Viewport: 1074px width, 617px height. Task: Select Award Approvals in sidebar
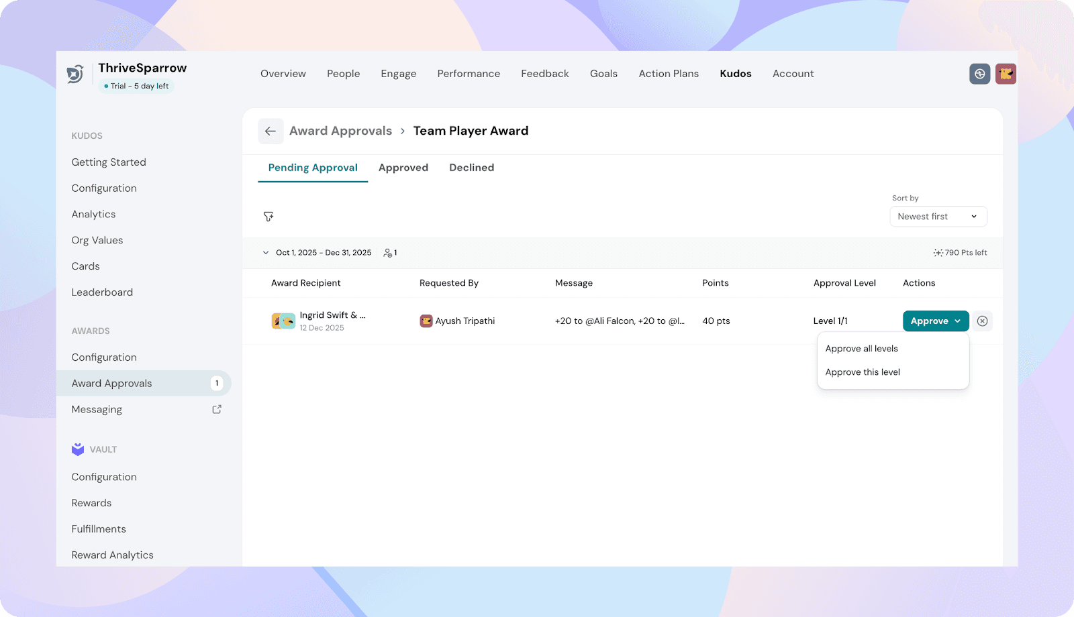144,384
